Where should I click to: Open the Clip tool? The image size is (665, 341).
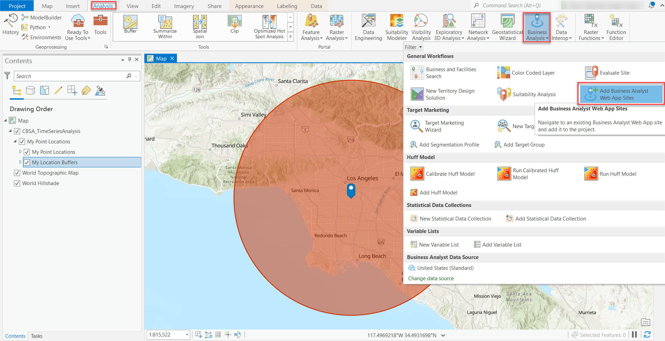234,25
